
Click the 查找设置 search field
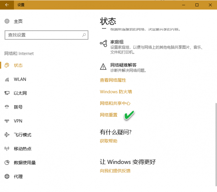tap(46, 35)
